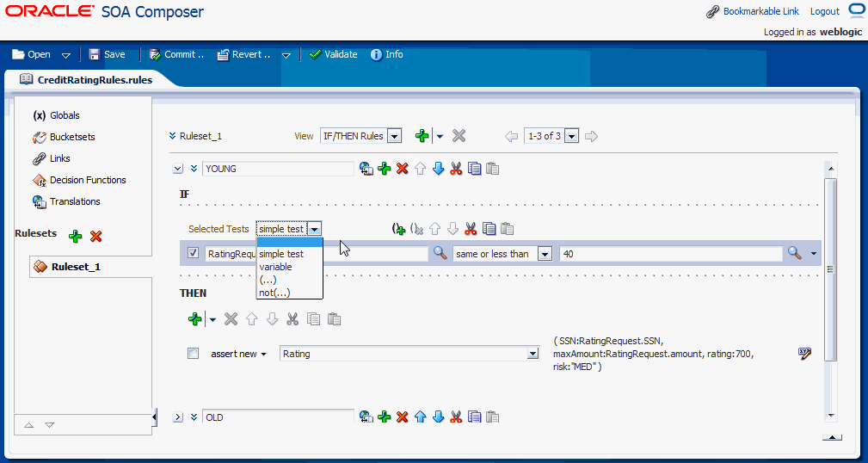Edit Rating properties with pencil icon
Screen dimensions: 868x463
tap(805, 354)
